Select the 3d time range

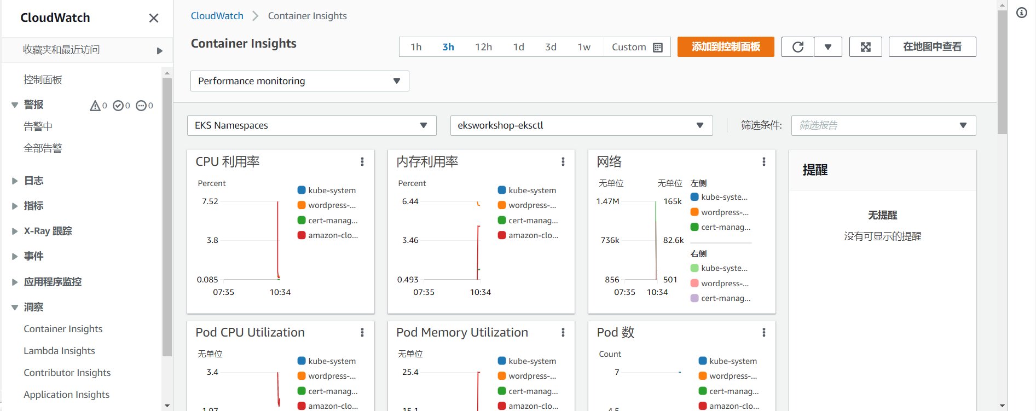(x=551, y=47)
